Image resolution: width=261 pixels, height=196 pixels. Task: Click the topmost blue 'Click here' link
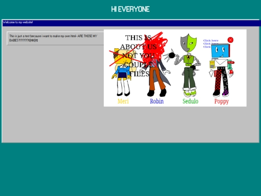coord(211,41)
